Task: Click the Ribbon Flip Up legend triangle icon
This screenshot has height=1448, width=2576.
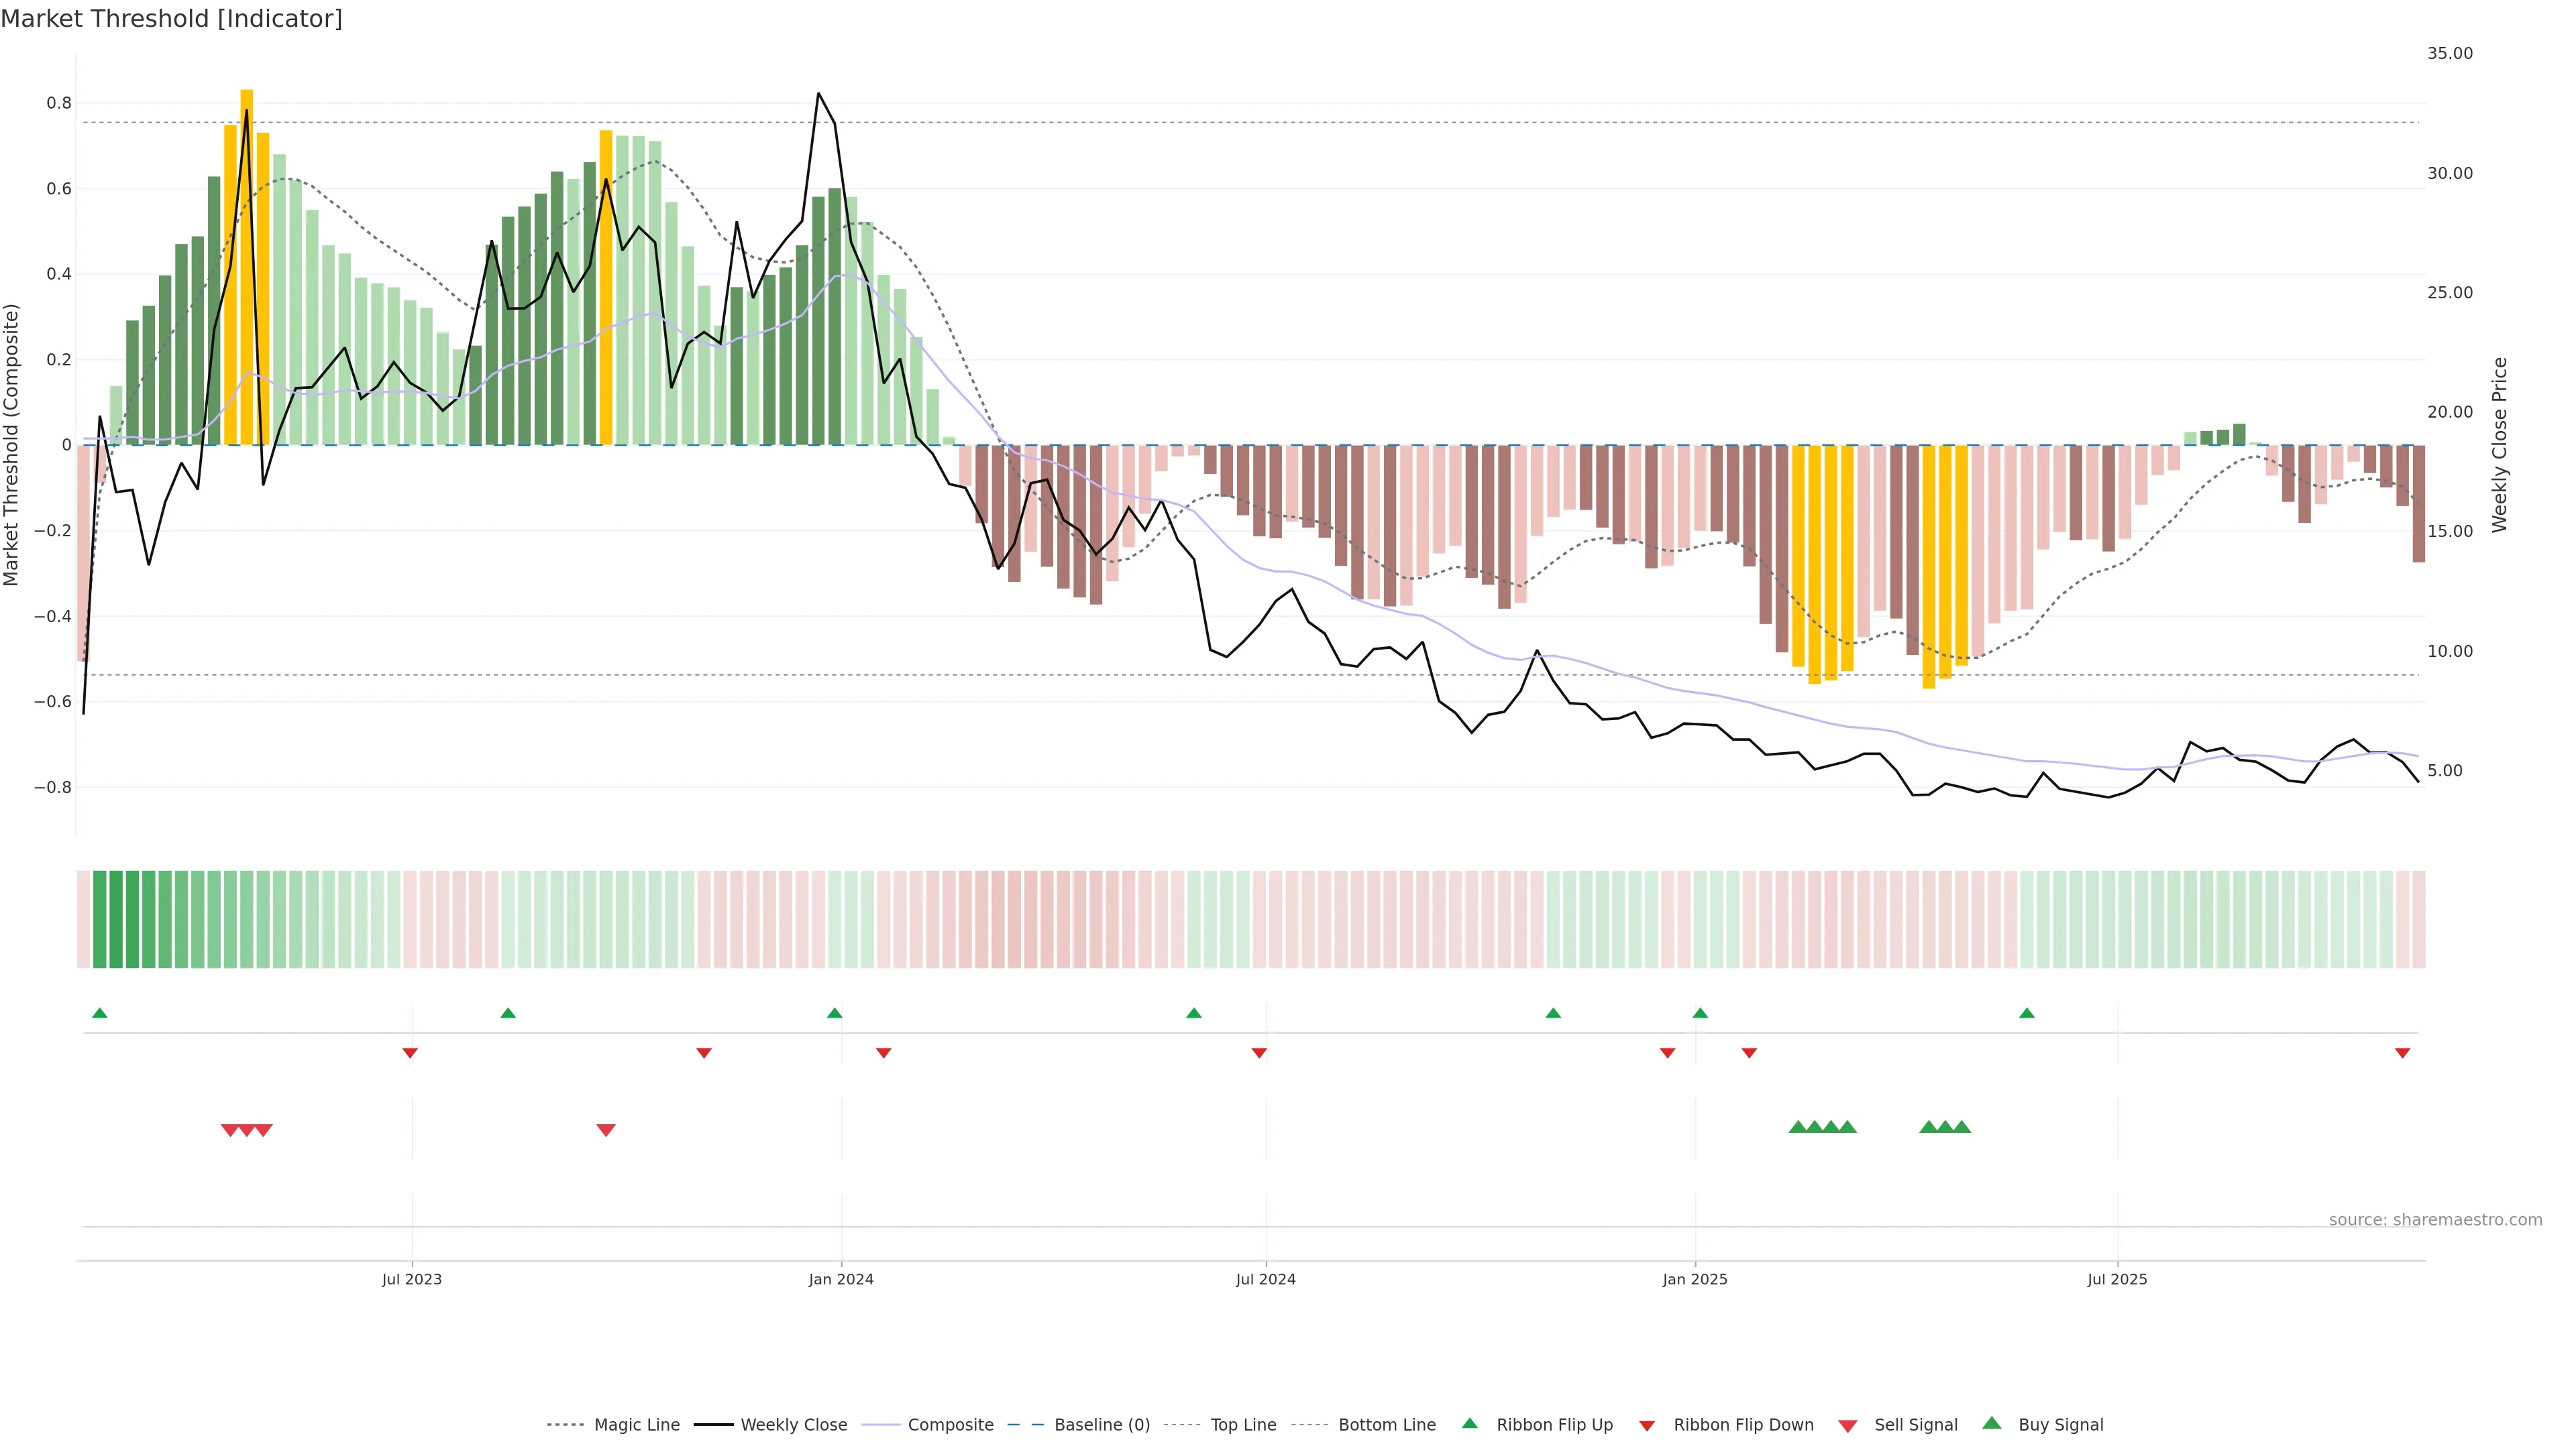Action: [x=1469, y=1423]
